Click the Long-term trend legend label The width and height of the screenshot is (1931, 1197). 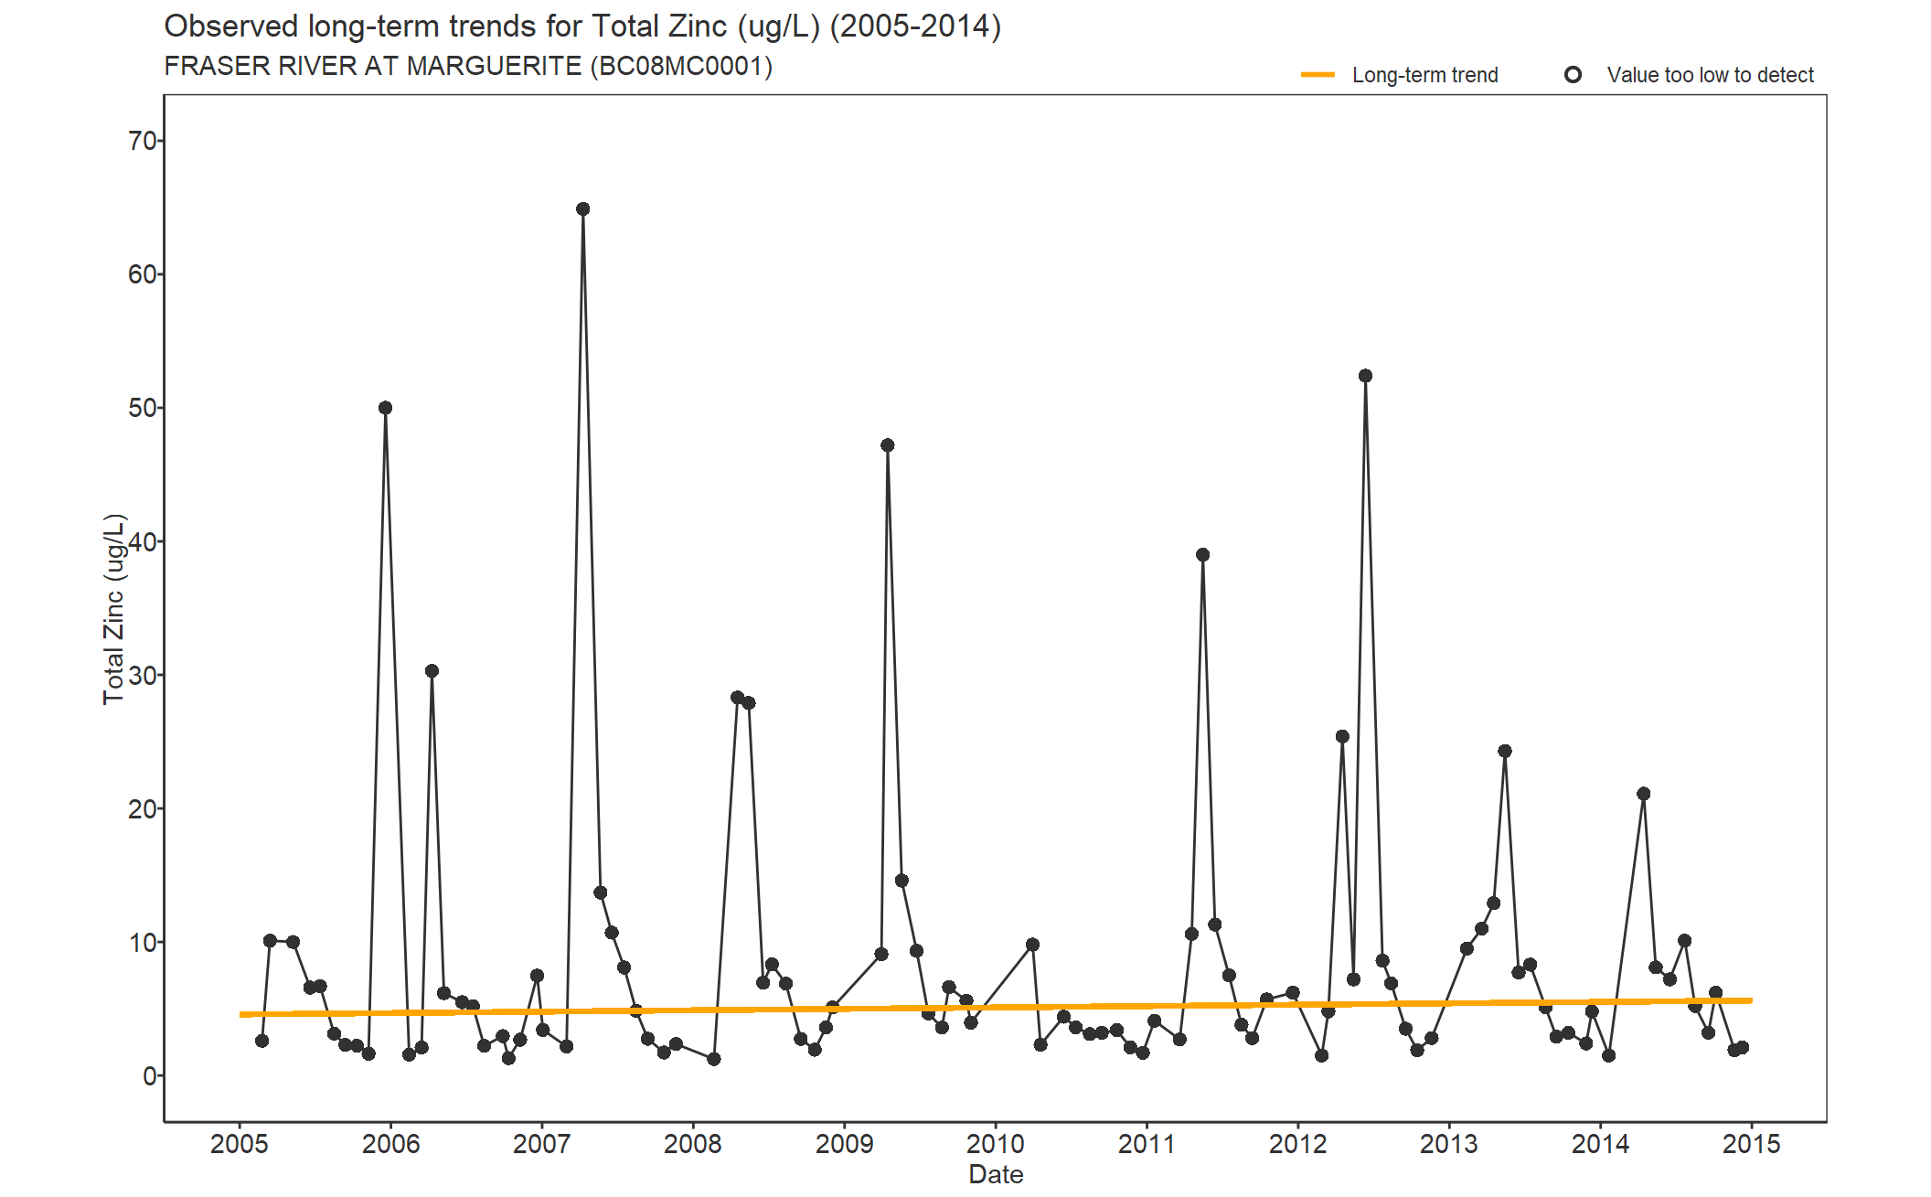click(1424, 75)
